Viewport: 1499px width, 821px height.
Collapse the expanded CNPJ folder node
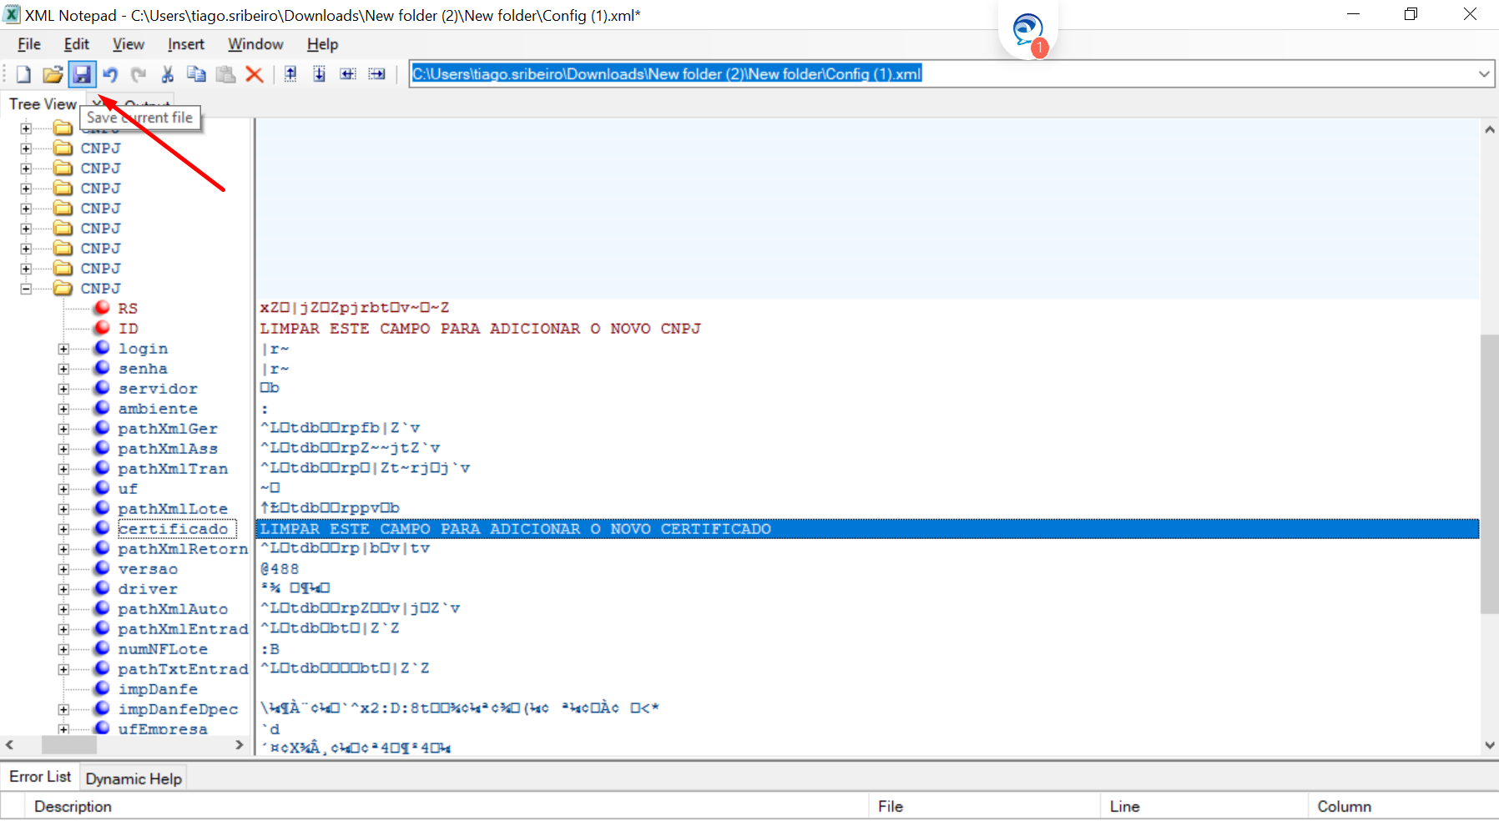pyautogui.click(x=26, y=289)
